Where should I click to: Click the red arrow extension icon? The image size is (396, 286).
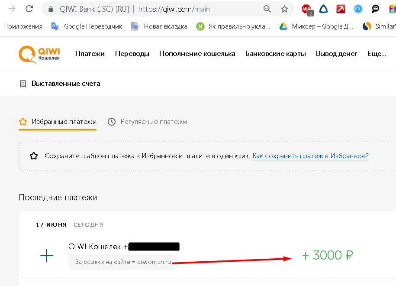click(x=341, y=9)
